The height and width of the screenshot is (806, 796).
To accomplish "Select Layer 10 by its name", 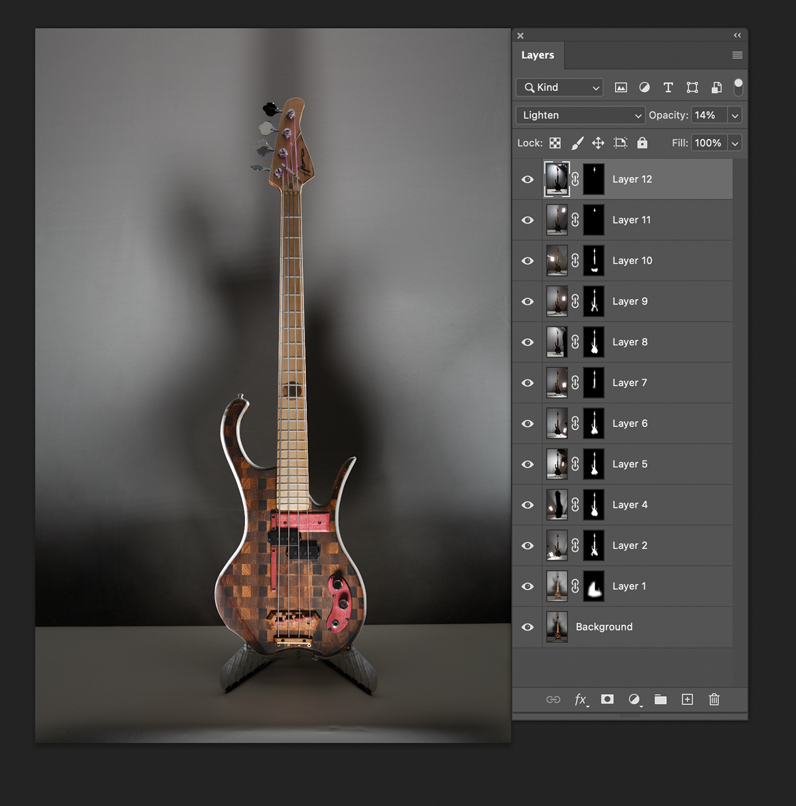I will point(632,260).
